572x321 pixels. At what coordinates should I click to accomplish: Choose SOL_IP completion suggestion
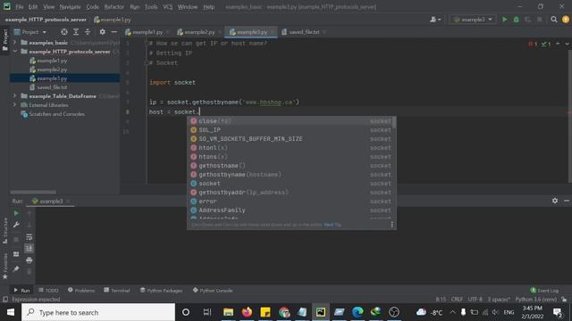[x=291, y=130]
